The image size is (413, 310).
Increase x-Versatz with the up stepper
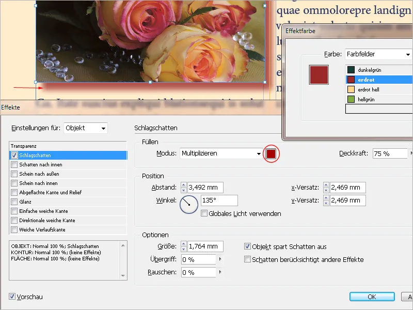pos(326,185)
